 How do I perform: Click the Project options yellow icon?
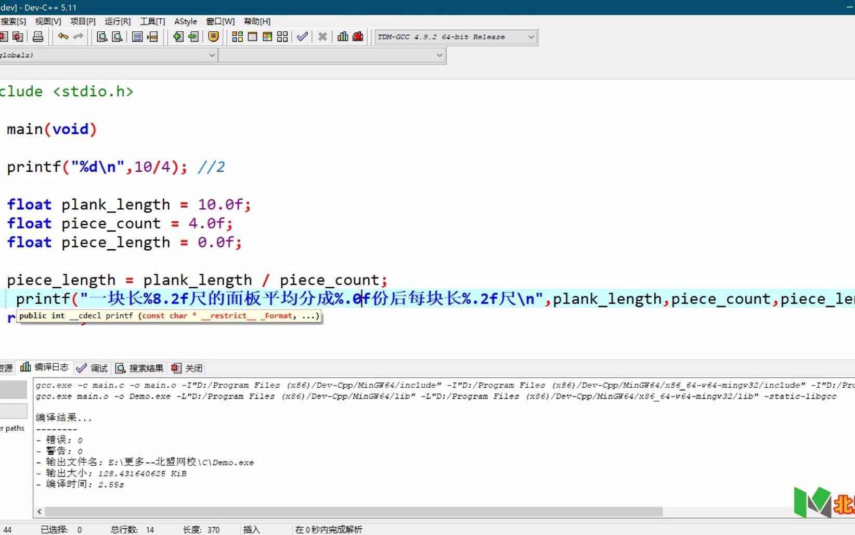click(x=213, y=36)
